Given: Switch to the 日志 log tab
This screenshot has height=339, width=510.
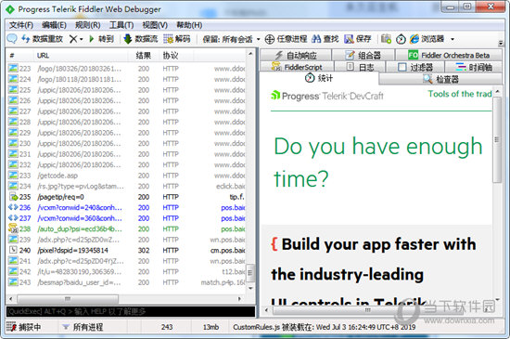Looking at the screenshot, I should 360,67.
